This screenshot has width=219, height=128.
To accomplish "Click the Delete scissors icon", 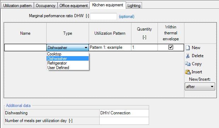I will pos(188,56).
